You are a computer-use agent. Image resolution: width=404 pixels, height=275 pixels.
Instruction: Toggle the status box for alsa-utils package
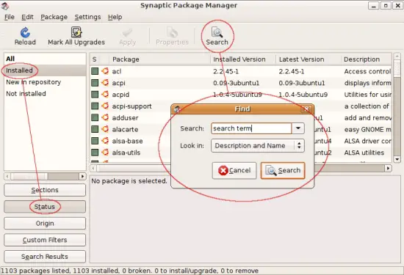tap(95, 153)
